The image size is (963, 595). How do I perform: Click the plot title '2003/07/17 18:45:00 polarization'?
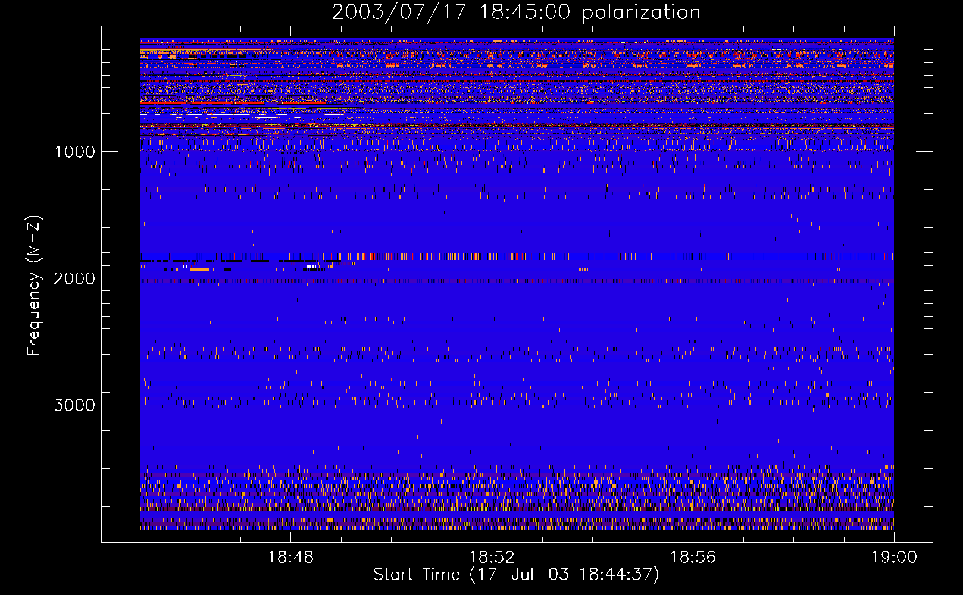click(x=516, y=12)
